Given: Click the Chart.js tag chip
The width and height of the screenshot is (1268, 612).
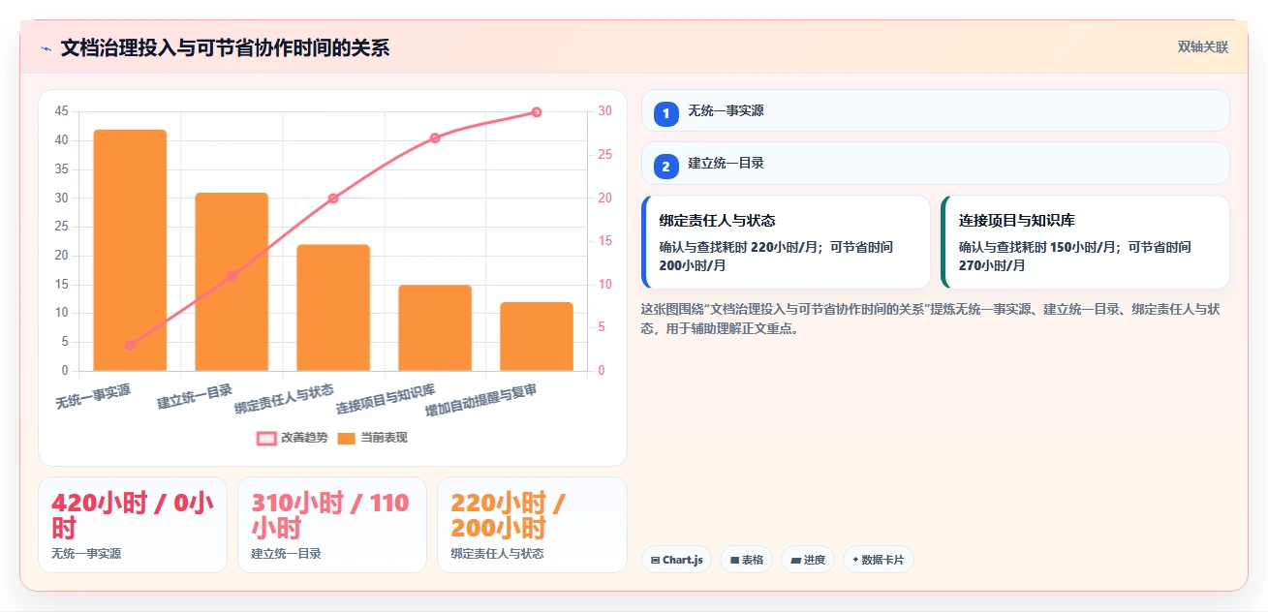Looking at the screenshot, I should [x=676, y=560].
